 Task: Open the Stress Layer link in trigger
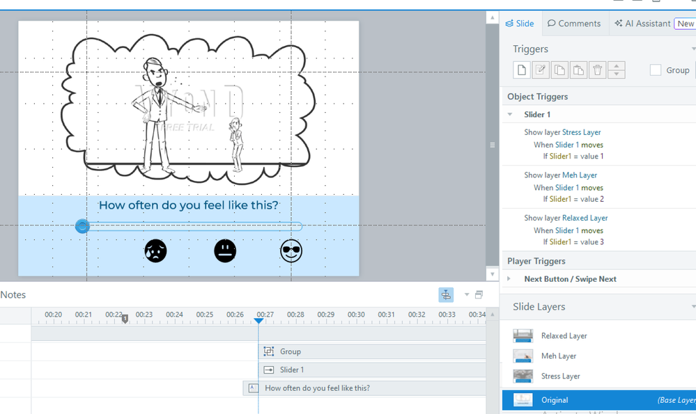pos(581,132)
